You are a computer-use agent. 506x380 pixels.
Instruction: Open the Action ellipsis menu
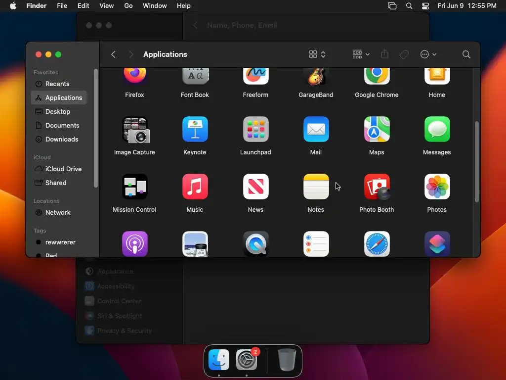tap(428, 54)
